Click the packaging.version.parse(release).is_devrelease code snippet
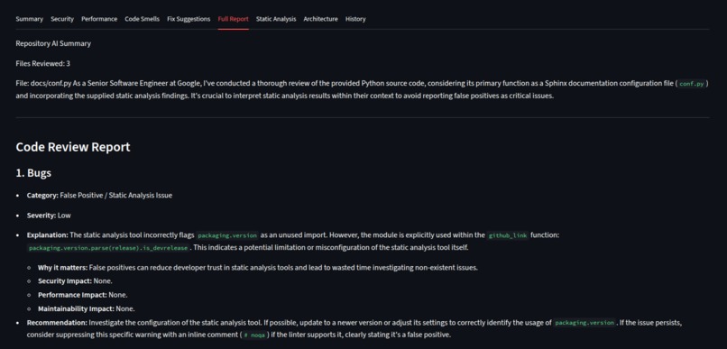Viewport: 727px width, 349px height. (x=108, y=248)
